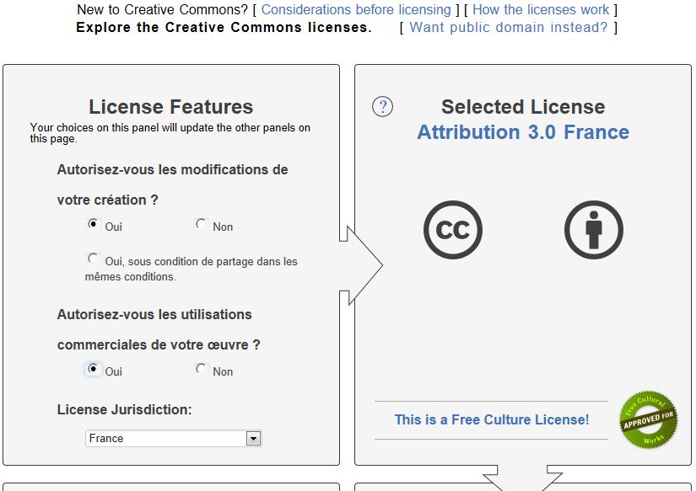Open How the licenses work link
The width and height of the screenshot is (696, 491).
tap(541, 9)
